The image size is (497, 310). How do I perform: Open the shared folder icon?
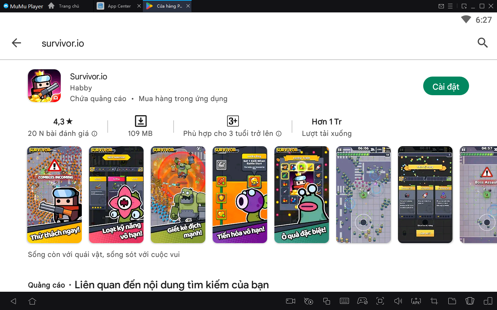coord(452,301)
